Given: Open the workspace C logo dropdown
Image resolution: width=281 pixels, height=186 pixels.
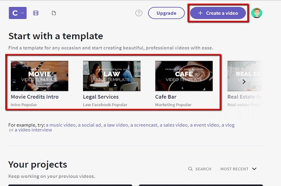Looking at the screenshot, I should 18,13.
